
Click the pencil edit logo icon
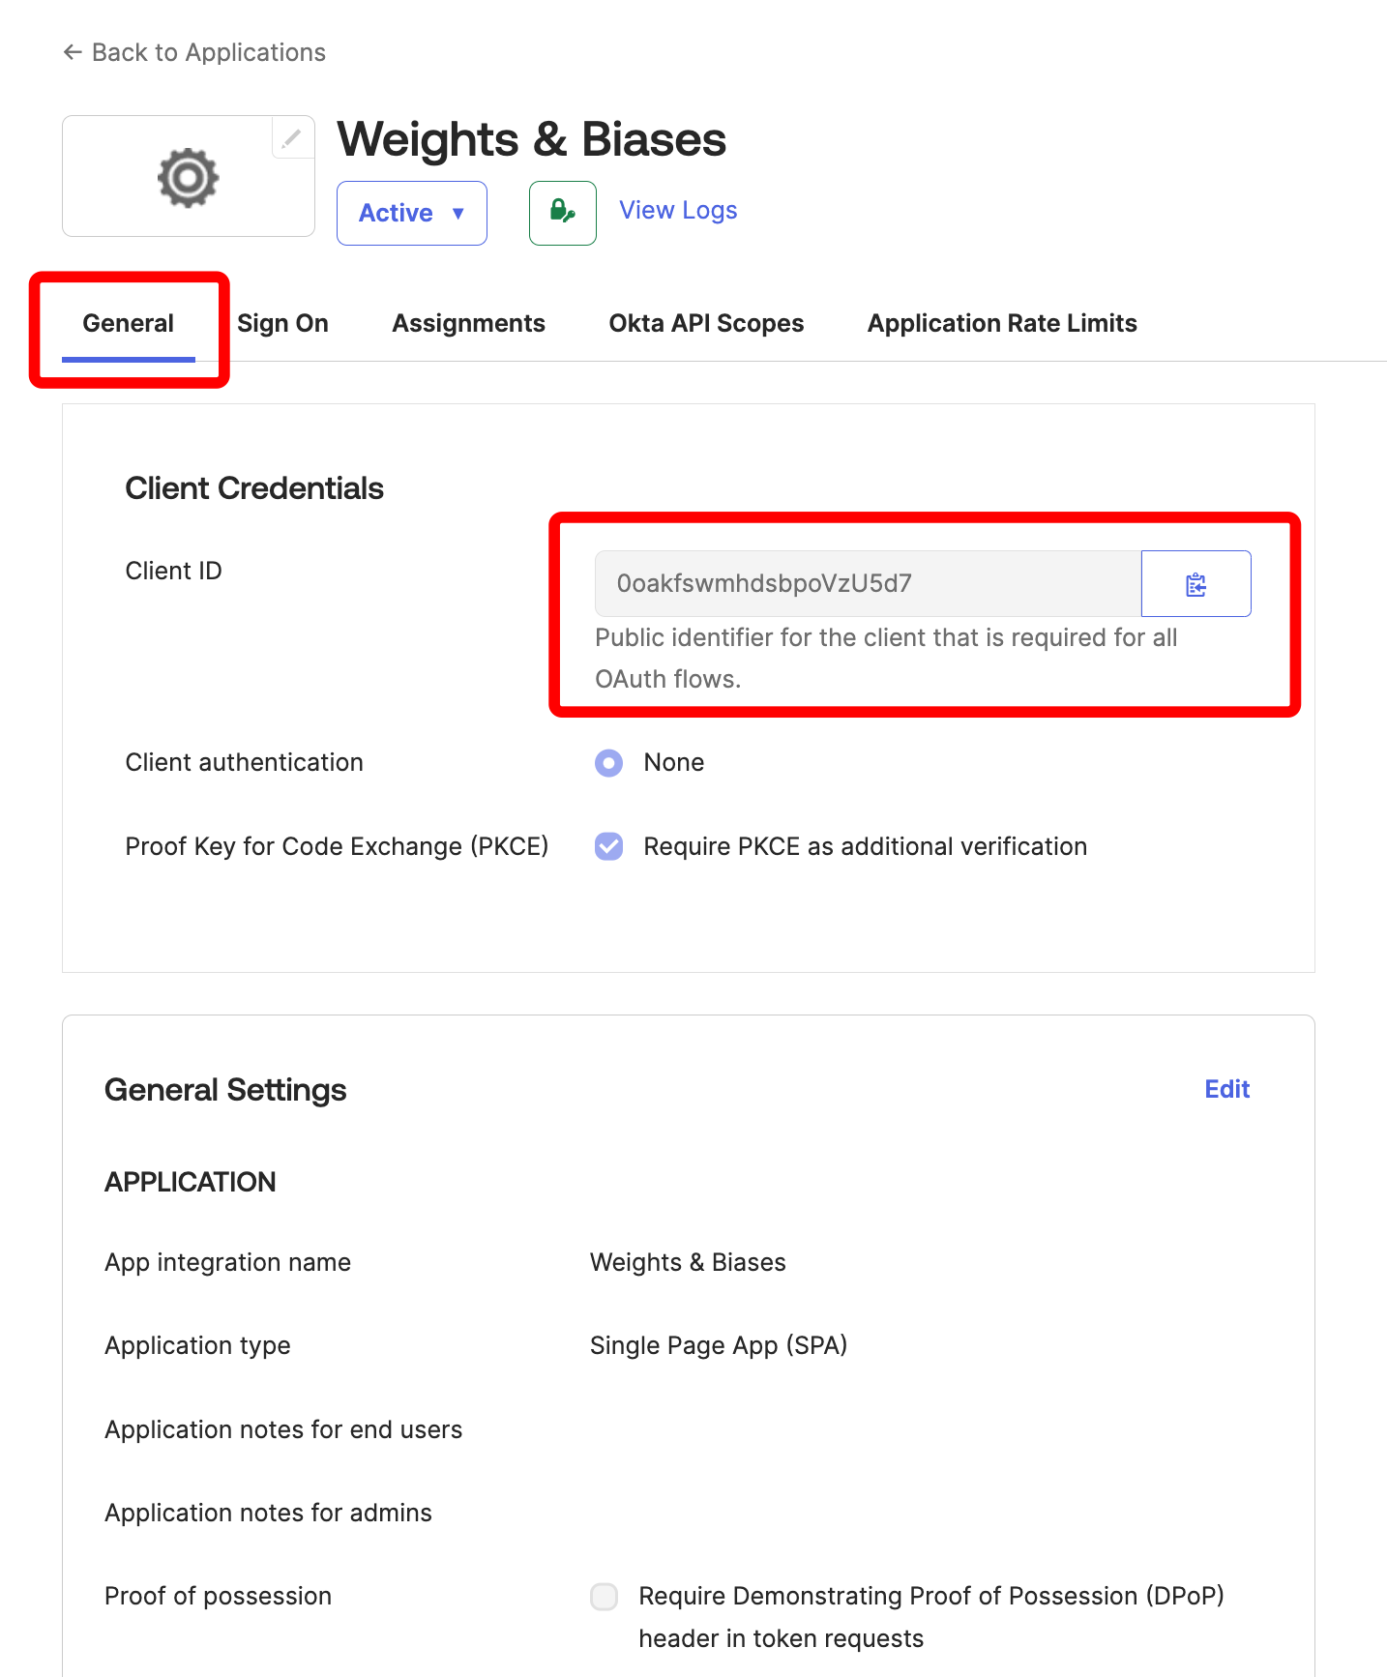click(x=291, y=139)
